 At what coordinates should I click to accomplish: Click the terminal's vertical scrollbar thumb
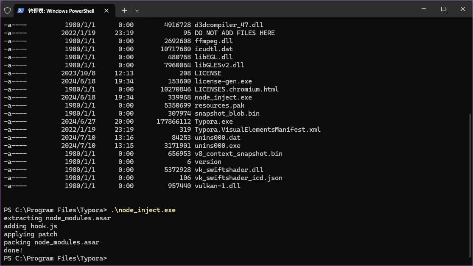470,186
